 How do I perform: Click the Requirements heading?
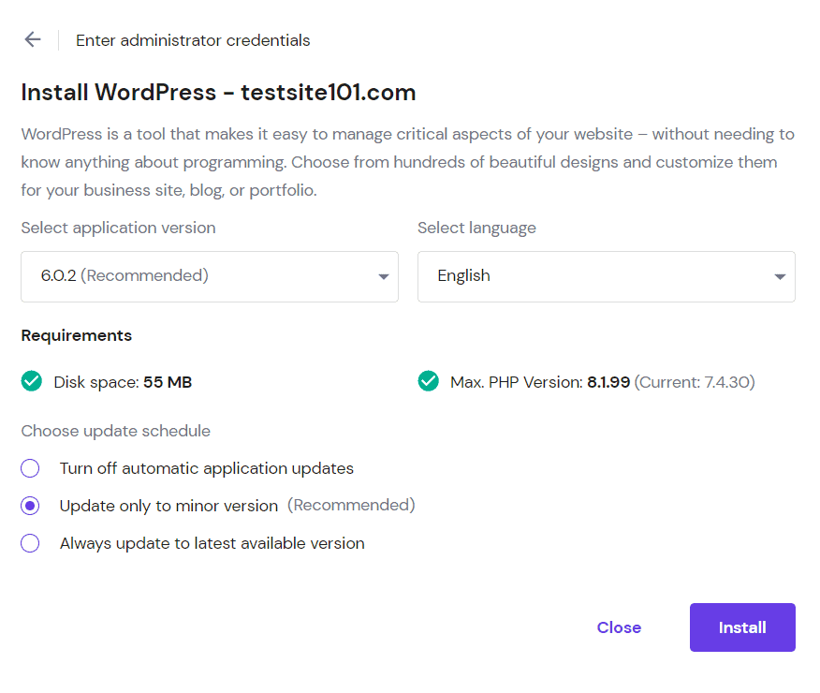(x=76, y=335)
